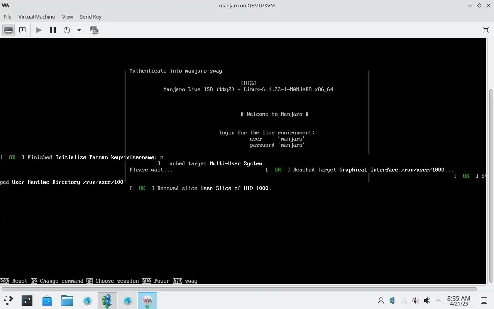
Task: Switch VM viewer to fullscreen
Action: 486,30
